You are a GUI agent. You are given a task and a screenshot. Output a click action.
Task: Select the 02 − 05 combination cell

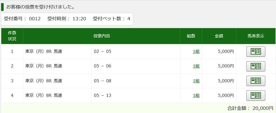(102, 52)
